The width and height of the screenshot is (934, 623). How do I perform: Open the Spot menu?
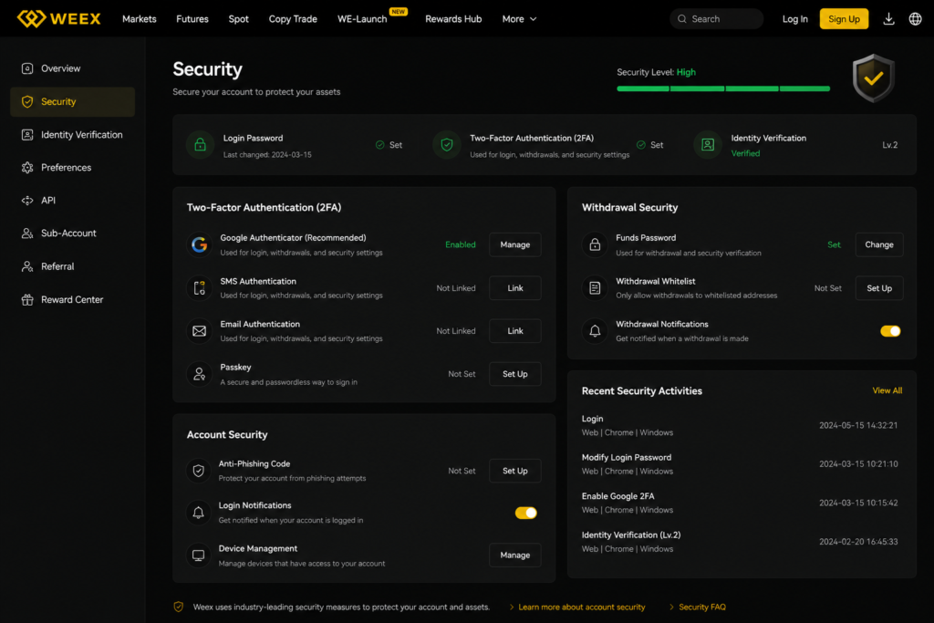click(x=238, y=19)
